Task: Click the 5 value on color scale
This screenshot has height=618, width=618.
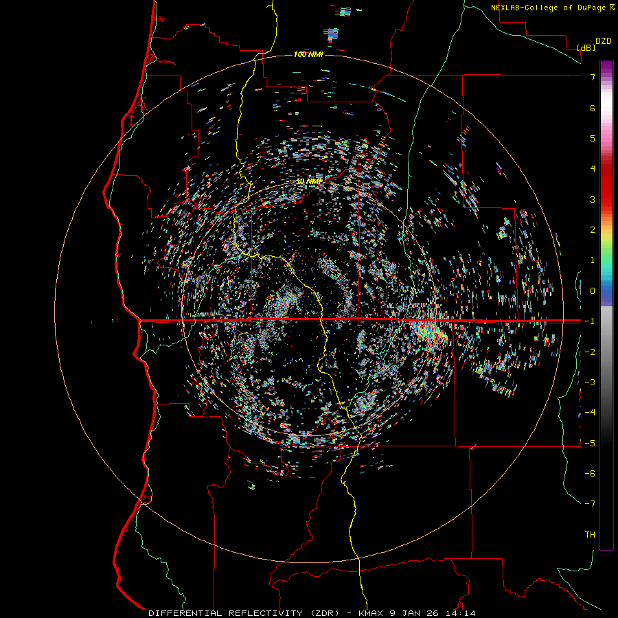Action: pos(593,138)
